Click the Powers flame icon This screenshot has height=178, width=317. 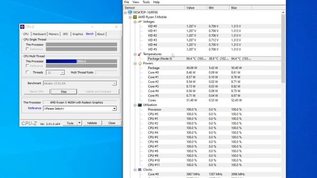pyautogui.click(x=140, y=63)
